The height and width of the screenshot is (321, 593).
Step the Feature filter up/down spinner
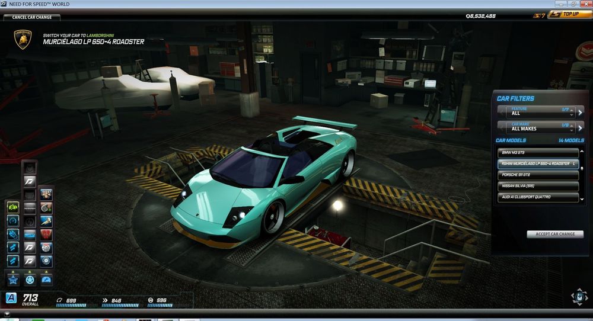pyautogui.click(x=572, y=112)
